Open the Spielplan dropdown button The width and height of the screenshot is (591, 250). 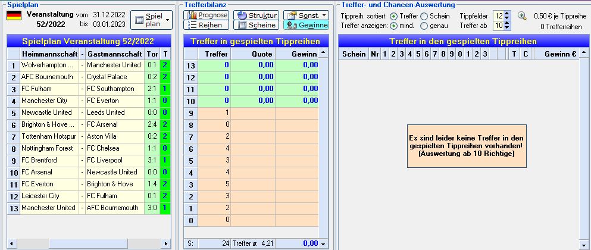152,20
